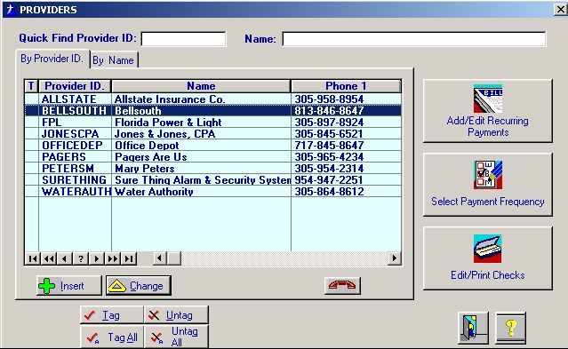Click the horizontal scrollbar thumb

coord(174,258)
